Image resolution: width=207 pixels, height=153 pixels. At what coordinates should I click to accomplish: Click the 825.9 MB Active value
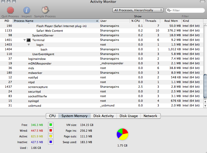(37, 136)
